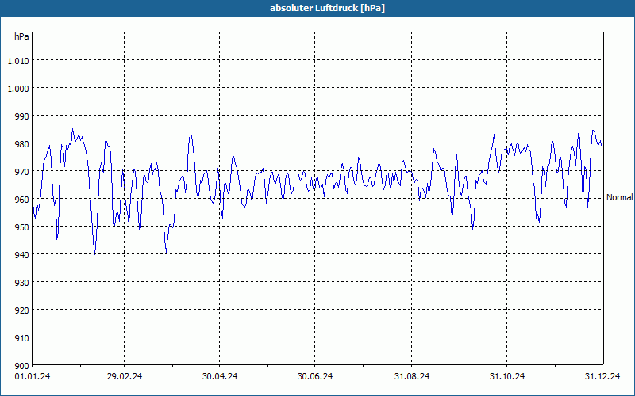Viewport: 635px width, 396px height.
Task: Click the '29.02.24' date label
Action: (125, 376)
